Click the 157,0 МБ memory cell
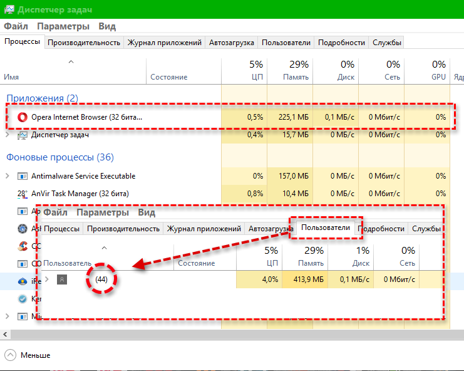The image size is (464, 371). [290, 176]
